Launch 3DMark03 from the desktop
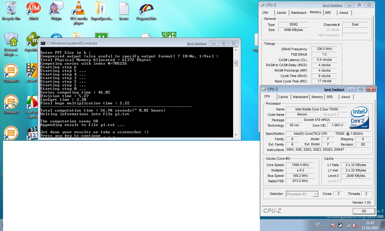 pos(11,73)
